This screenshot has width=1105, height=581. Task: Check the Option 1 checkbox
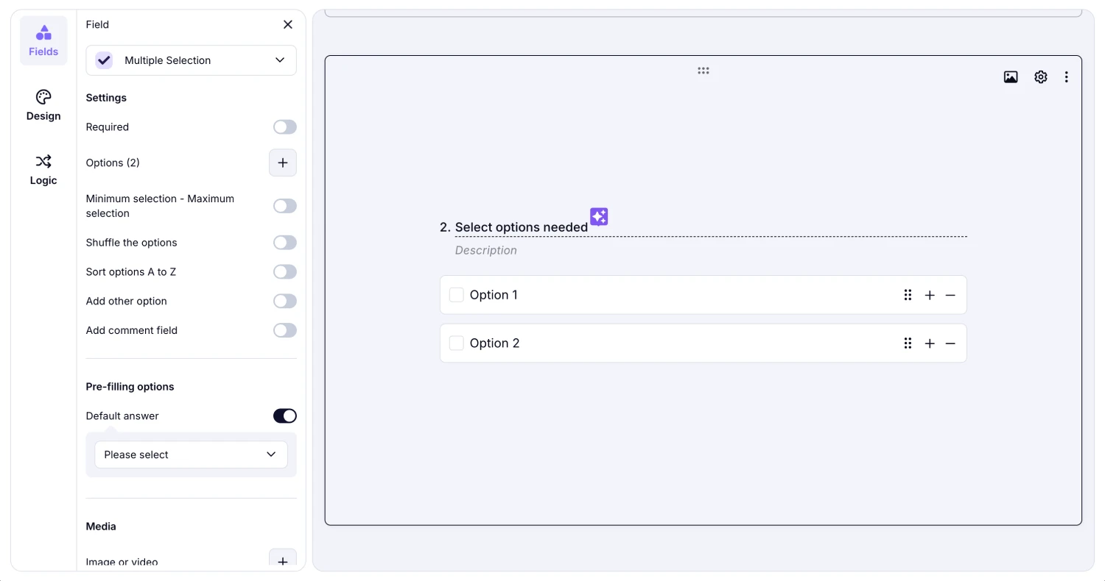coord(457,295)
